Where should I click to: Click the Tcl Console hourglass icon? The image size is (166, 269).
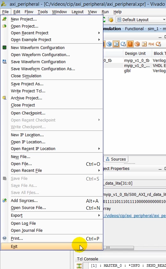coord(79,266)
